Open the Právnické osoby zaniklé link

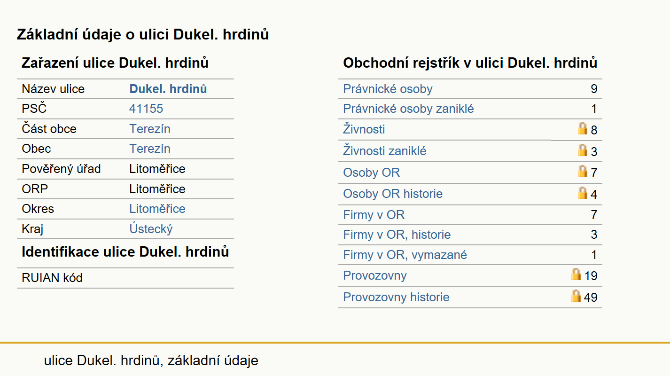tap(408, 109)
